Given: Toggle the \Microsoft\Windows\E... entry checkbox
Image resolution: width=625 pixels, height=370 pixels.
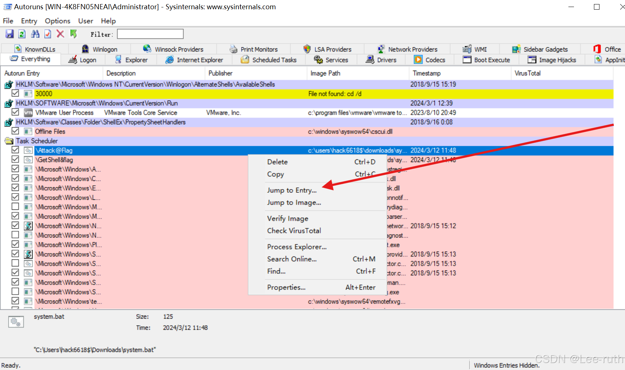Looking at the screenshot, I should coord(15,188).
